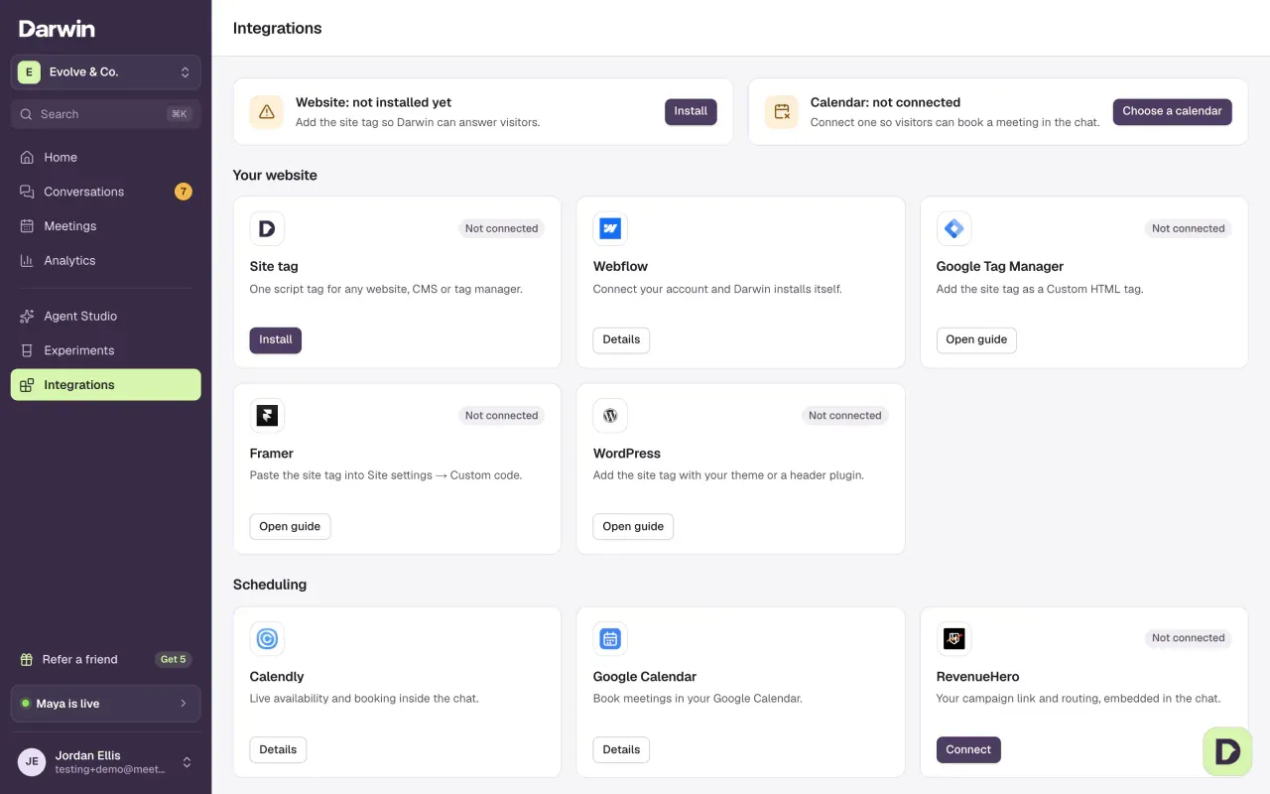The height and width of the screenshot is (794, 1270).
Task: Click the Choose a calendar button
Action: click(1172, 112)
